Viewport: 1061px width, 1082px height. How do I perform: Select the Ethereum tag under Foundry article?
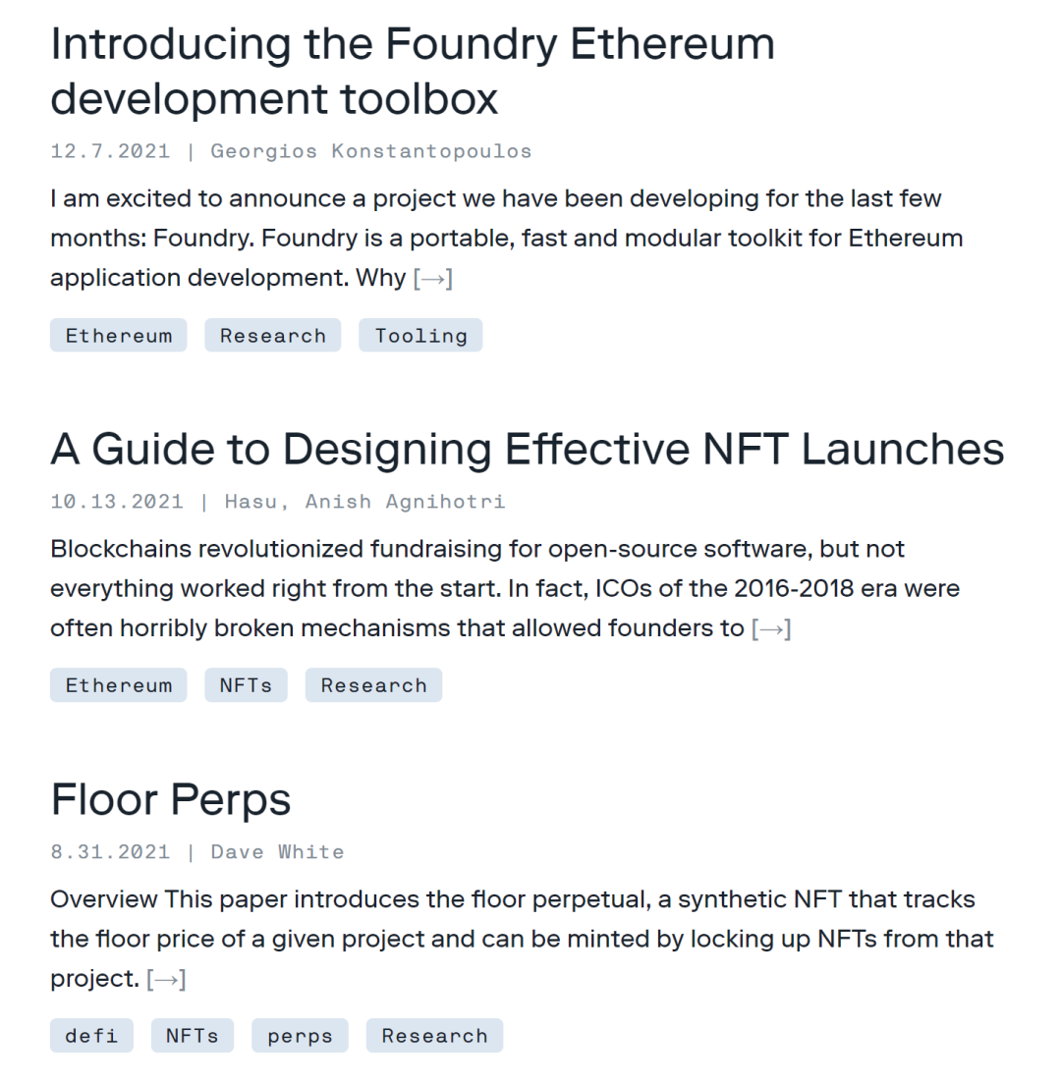tap(119, 336)
